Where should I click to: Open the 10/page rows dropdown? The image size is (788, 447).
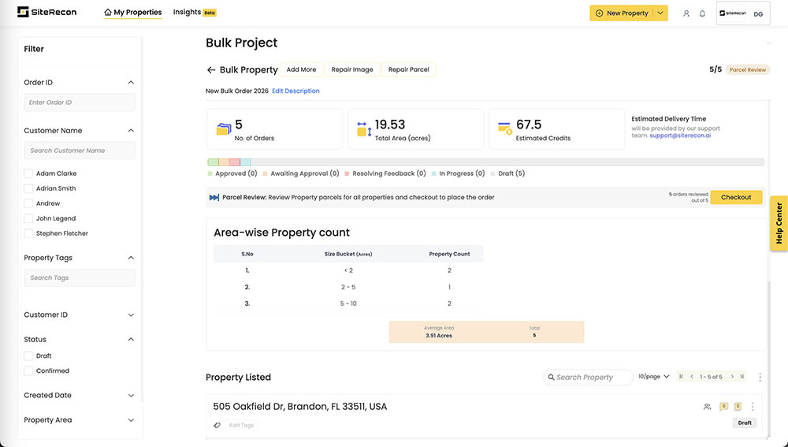[654, 377]
